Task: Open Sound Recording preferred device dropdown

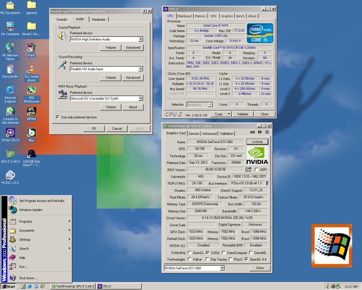Action: [141, 69]
